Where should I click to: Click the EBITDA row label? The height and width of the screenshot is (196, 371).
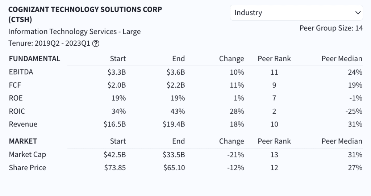pyautogui.click(x=21, y=72)
